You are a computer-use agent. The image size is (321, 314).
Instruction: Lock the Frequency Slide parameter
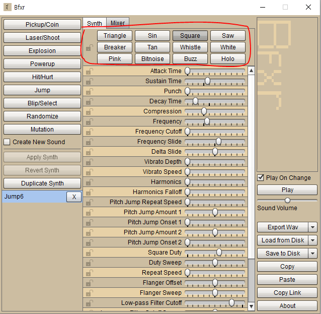tap(89, 142)
